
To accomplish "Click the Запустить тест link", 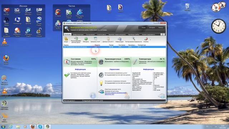I will click(109, 94).
